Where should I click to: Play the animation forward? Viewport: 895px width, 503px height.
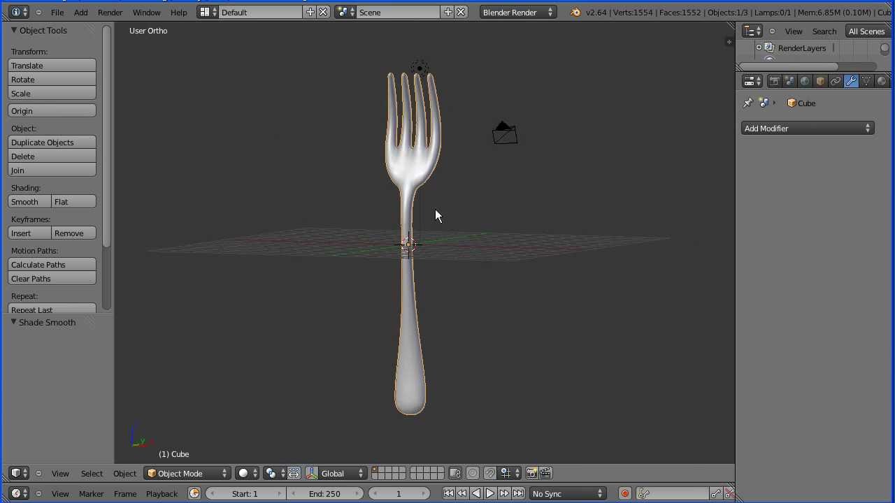click(x=490, y=494)
